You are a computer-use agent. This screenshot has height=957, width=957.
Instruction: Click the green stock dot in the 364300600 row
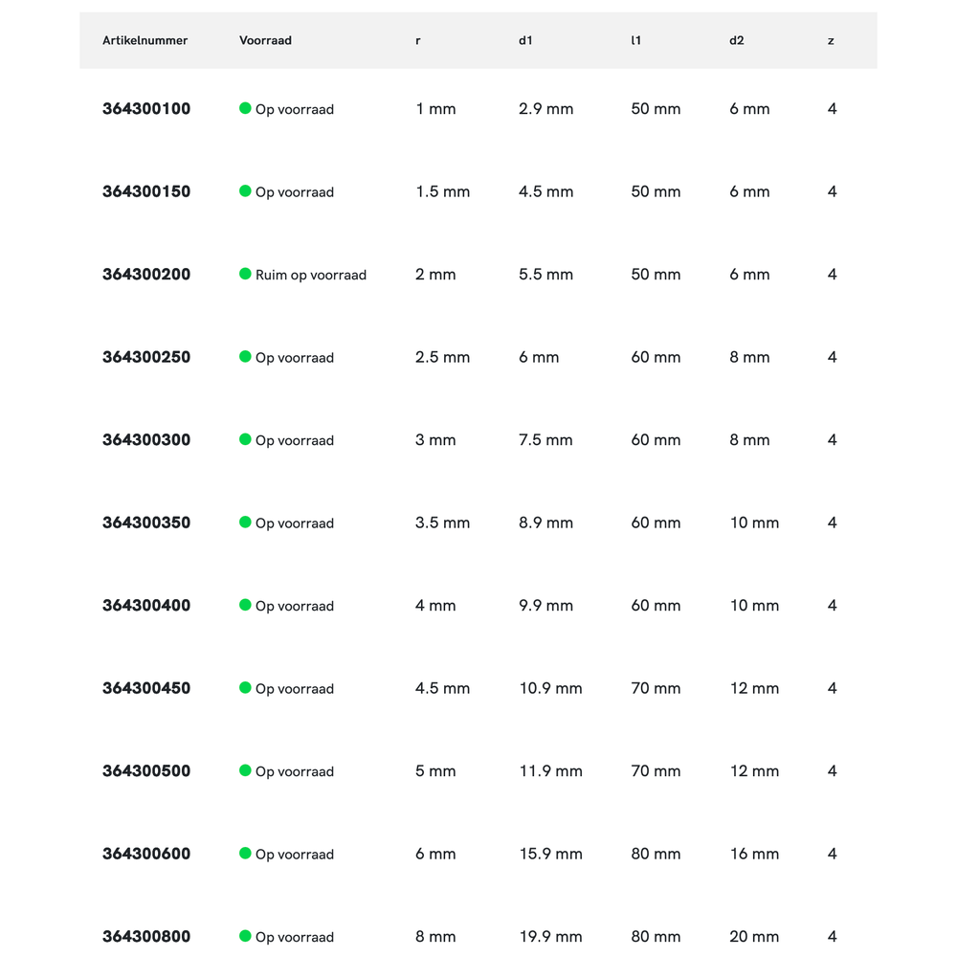pos(245,853)
